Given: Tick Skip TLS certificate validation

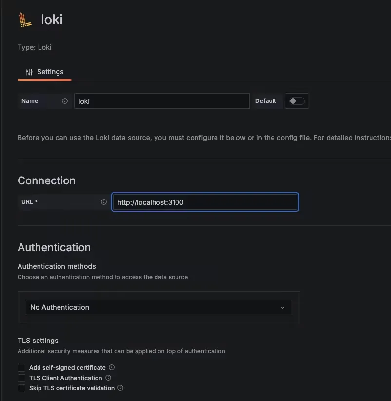Looking at the screenshot, I should (21, 388).
